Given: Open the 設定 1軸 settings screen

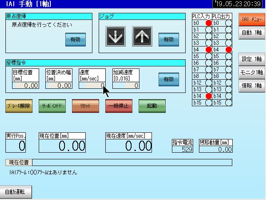Looking at the screenshot, I should [252, 59].
